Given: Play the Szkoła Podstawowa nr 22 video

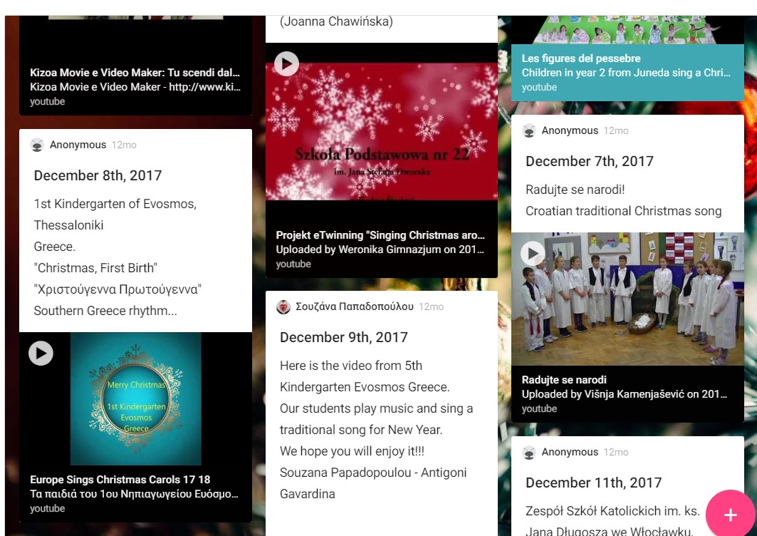Looking at the screenshot, I should [287, 64].
